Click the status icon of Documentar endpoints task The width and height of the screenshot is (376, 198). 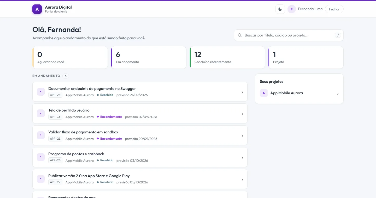tap(41, 92)
